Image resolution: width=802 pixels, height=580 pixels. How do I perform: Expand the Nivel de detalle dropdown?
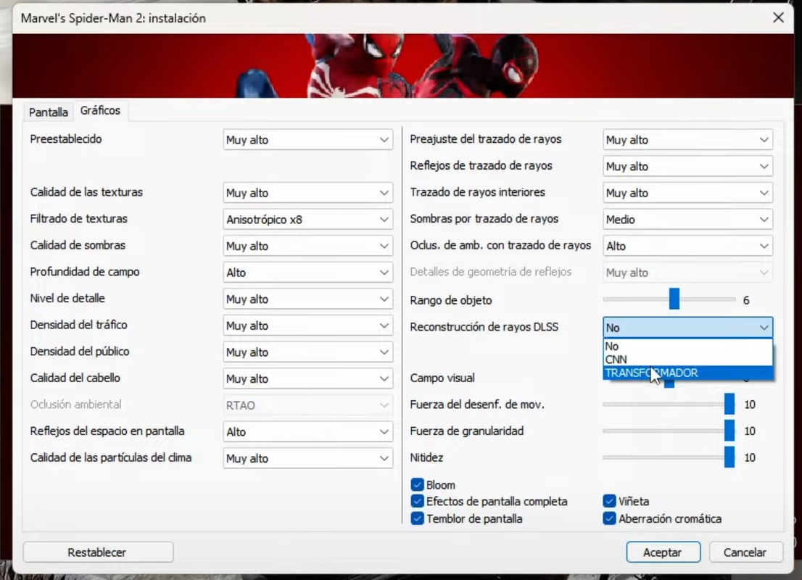308,299
